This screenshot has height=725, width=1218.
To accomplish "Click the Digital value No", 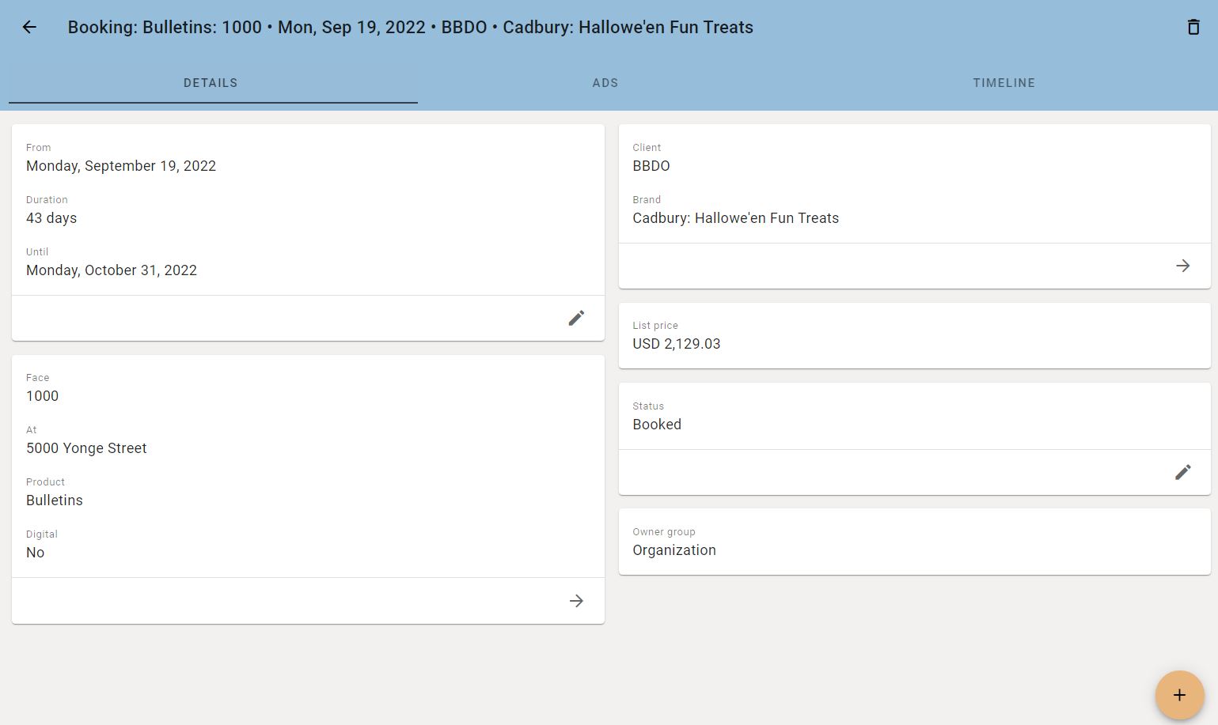I will [35, 553].
